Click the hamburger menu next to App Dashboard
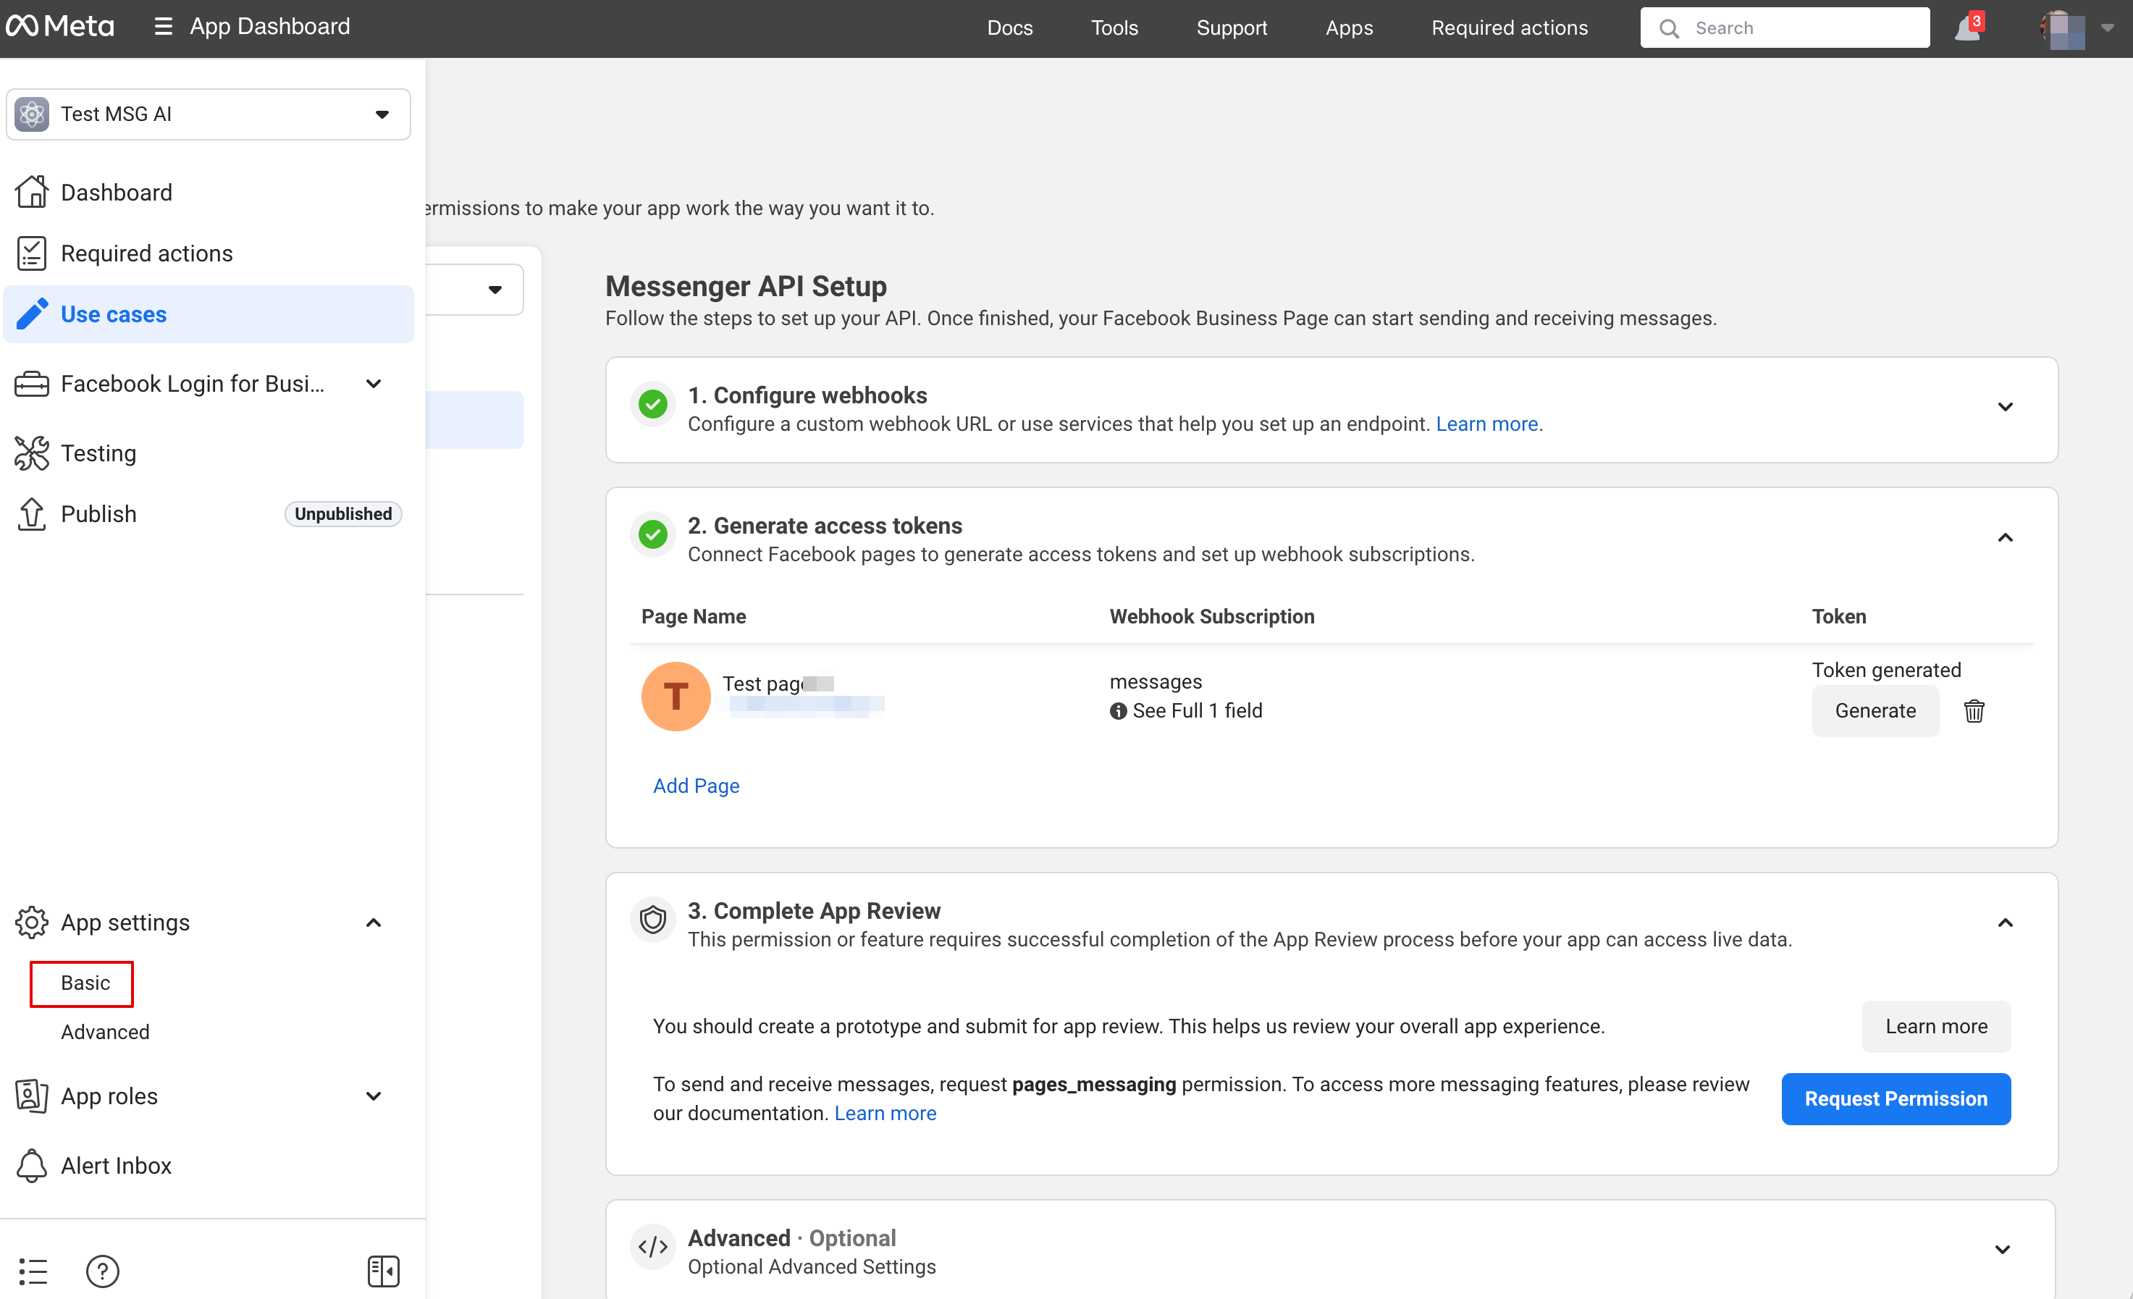This screenshot has width=2133, height=1299. 163,27
